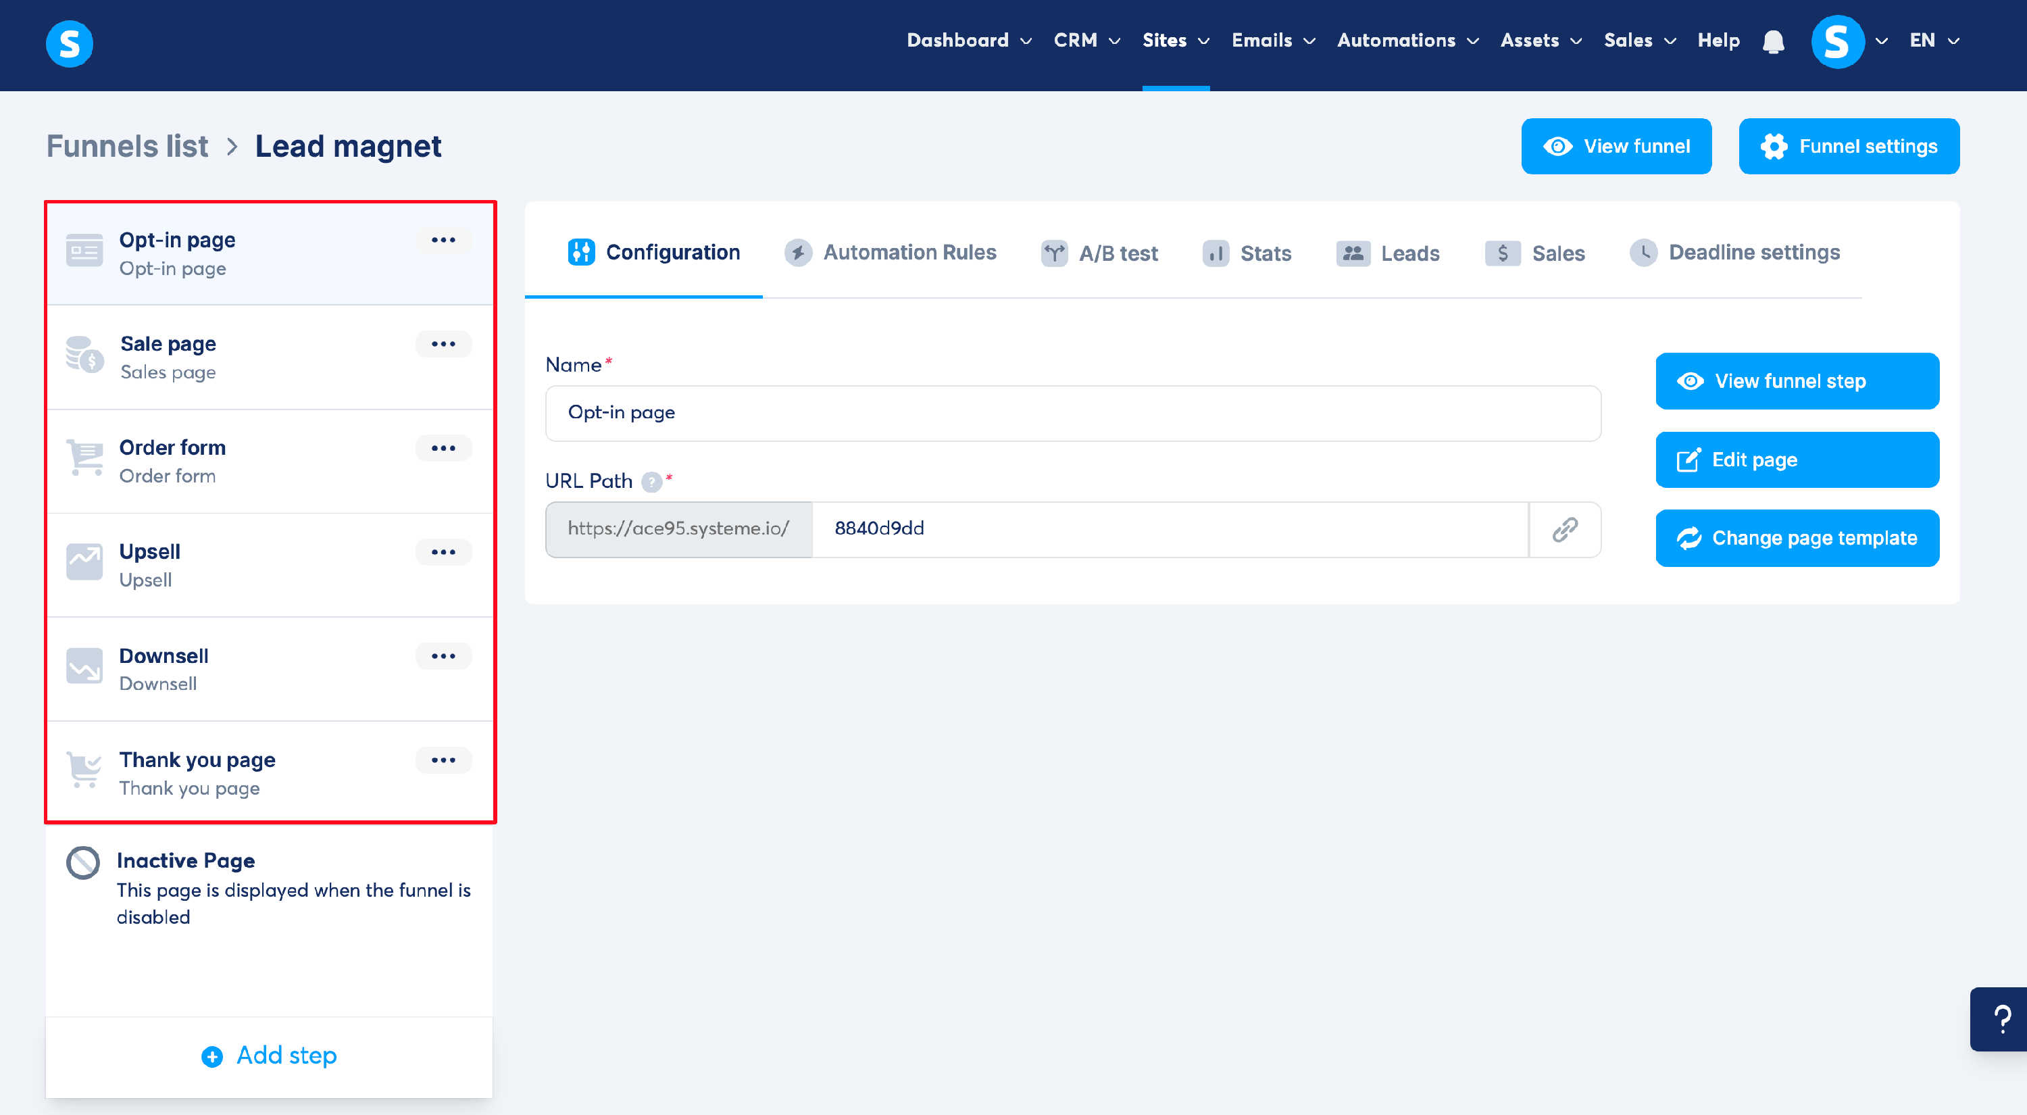Expand the Automations menu

1407,40
